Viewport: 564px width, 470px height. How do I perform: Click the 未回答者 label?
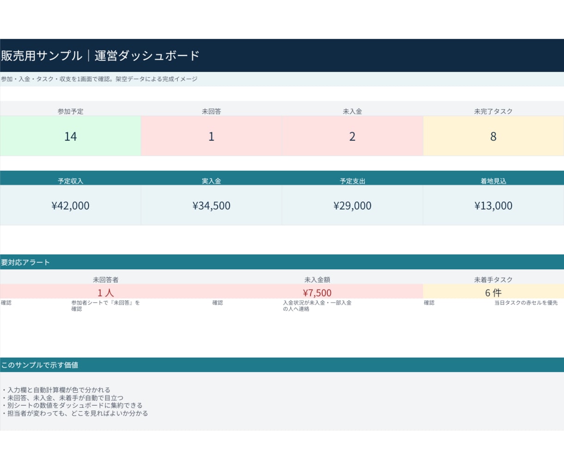(105, 280)
